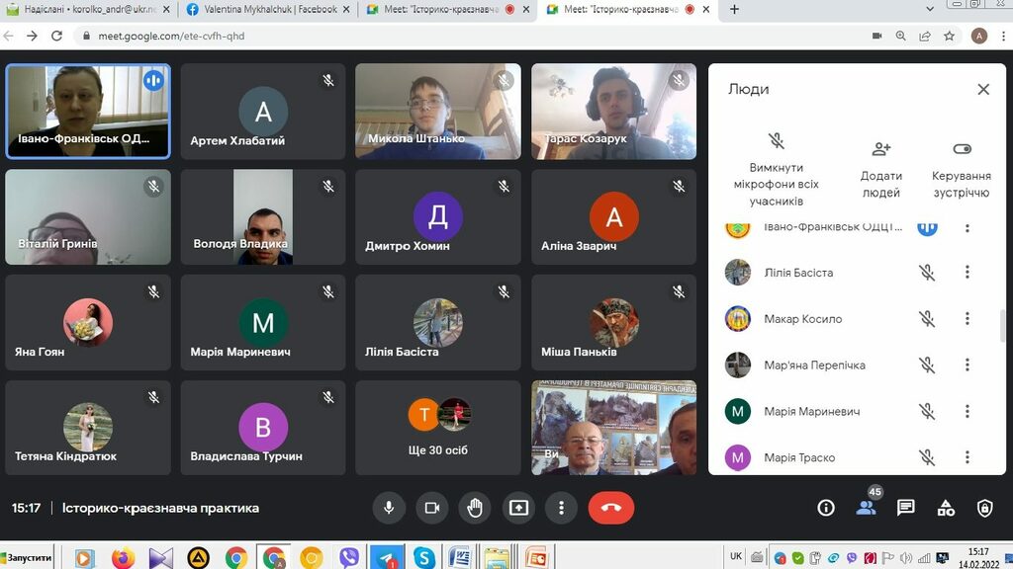The image size is (1013, 569).
Task: Open the activities icon
Action: [946, 508]
